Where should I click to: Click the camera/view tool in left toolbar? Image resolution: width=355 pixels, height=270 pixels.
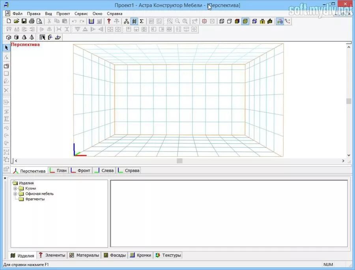click(6, 66)
